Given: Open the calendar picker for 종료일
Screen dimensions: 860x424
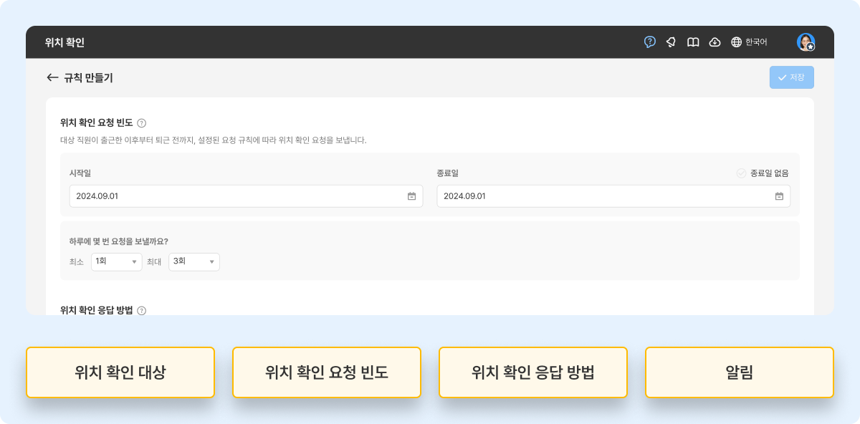Looking at the screenshot, I should pyautogui.click(x=780, y=196).
